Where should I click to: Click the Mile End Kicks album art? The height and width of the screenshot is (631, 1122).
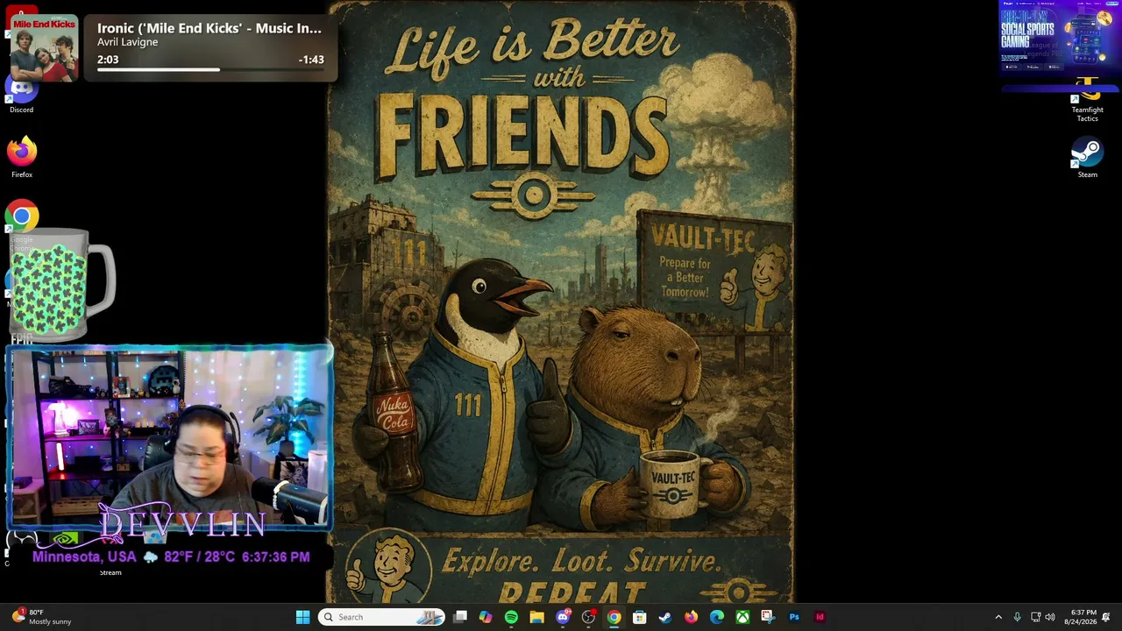click(x=44, y=47)
